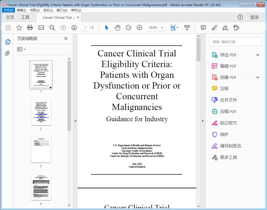Open the Attachments panel with the paperclip icon
The height and width of the screenshot is (210, 267).
pos(7,53)
